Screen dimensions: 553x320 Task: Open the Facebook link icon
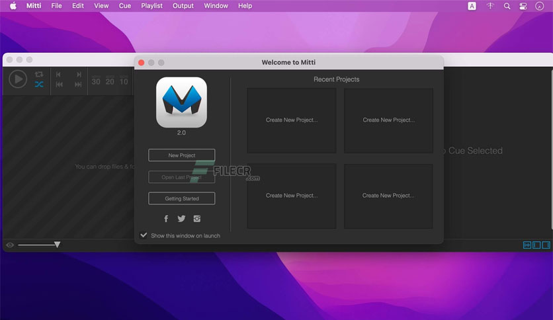click(166, 219)
